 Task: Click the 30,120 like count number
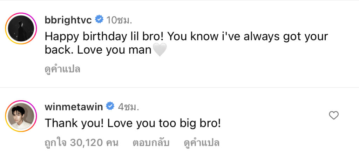86,143
